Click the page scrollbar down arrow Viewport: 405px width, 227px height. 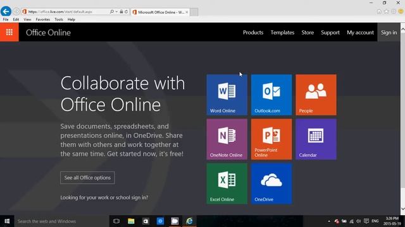[402, 209]
